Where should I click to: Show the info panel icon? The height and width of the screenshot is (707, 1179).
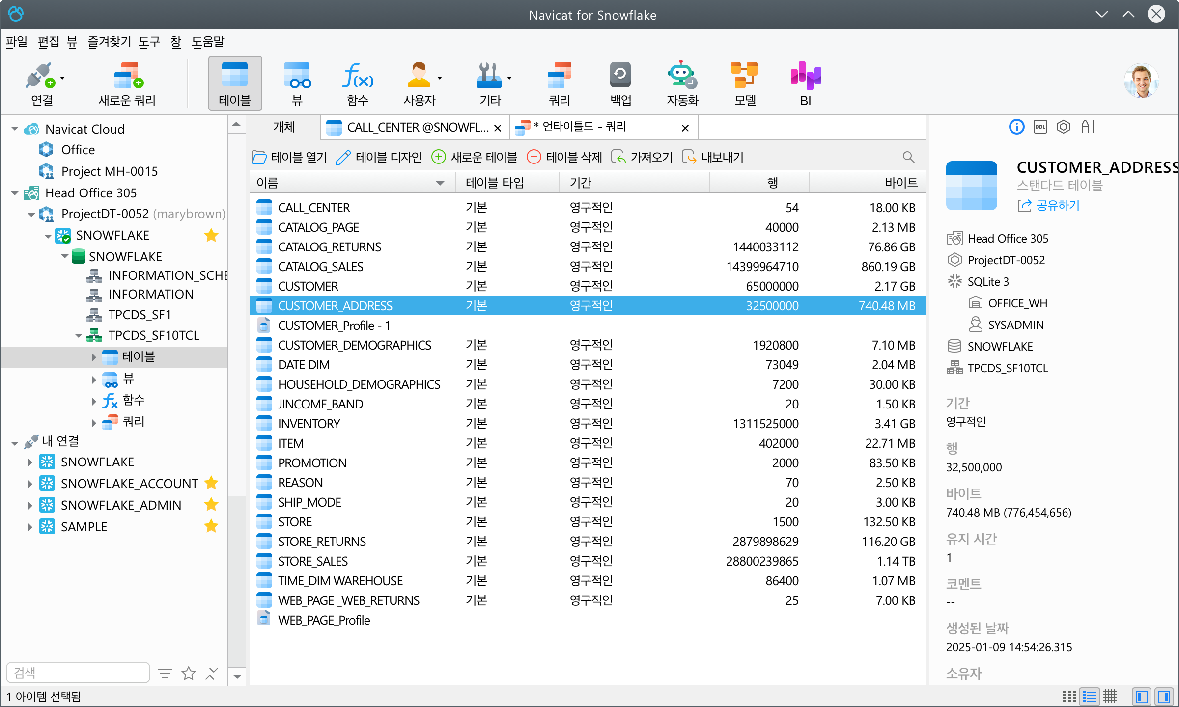pos(1016,127)
